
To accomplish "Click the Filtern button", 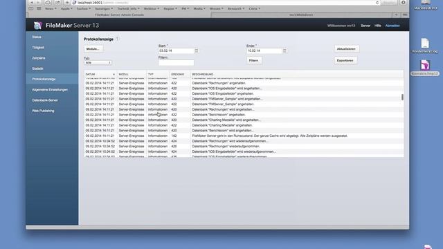I will point(253,60).
